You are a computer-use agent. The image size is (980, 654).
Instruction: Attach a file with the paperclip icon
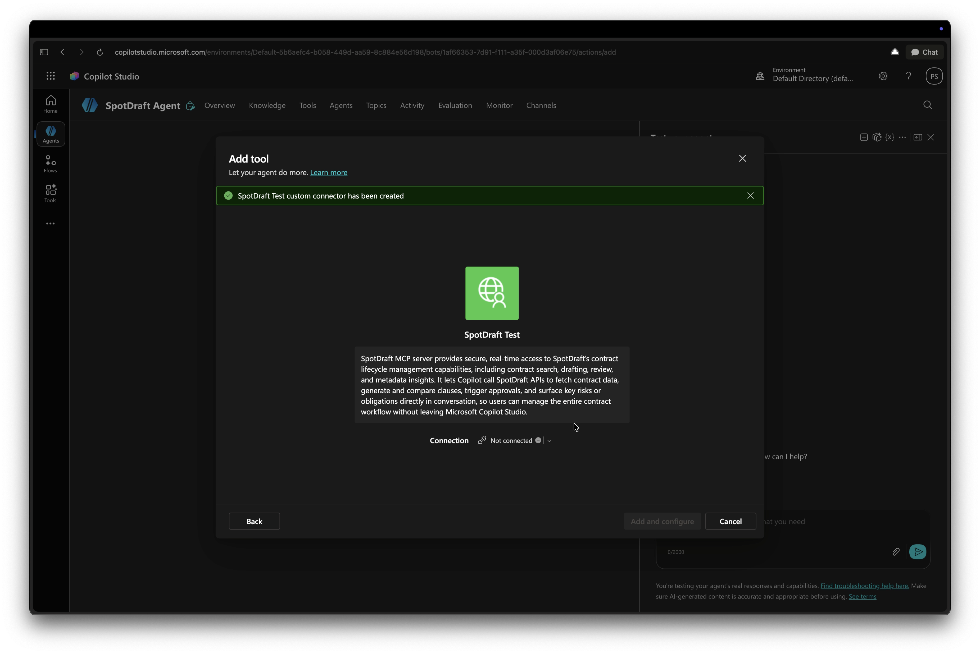tap(896, 552)
